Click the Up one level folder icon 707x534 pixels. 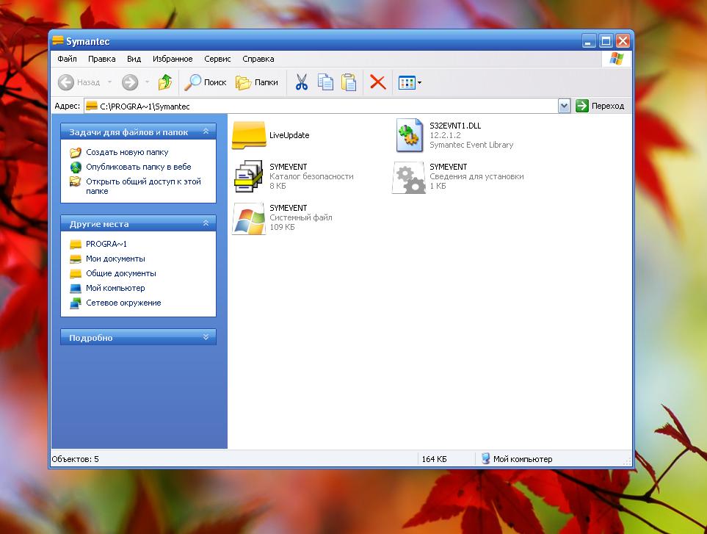click(x=165, y=82)
